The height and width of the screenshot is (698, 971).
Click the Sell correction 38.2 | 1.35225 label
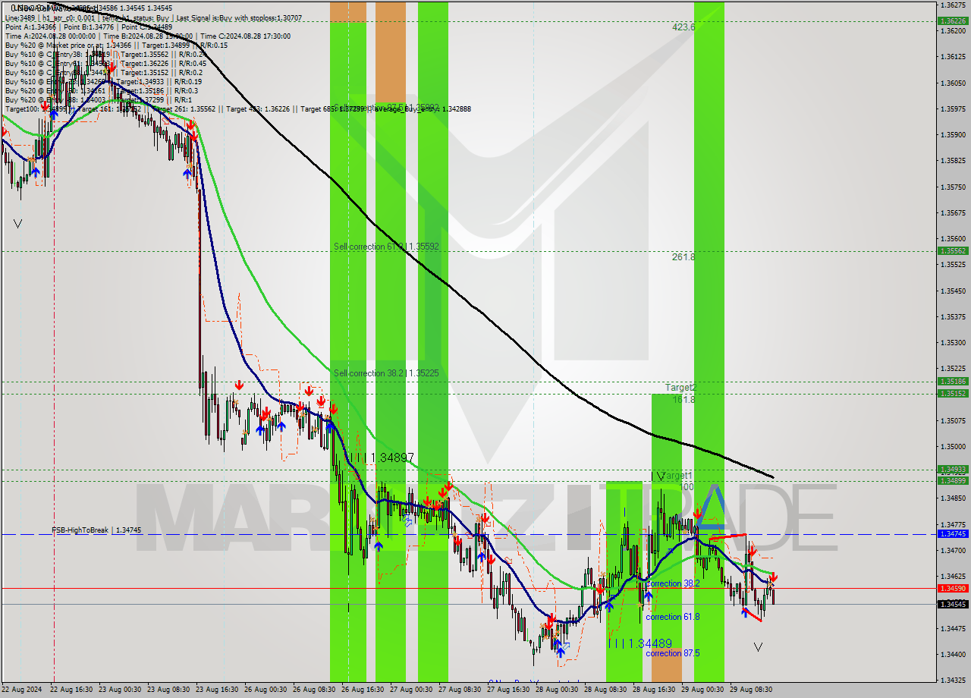pyautogui.click(x=386, y=373)
